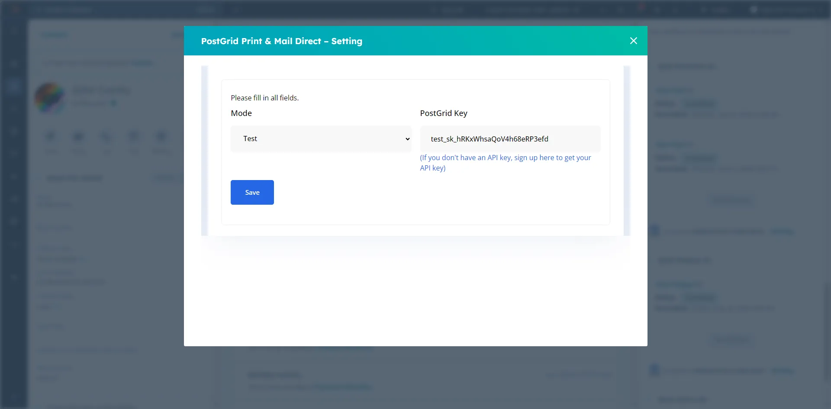Open the Mode dropdown set to Test

point(320,138)
